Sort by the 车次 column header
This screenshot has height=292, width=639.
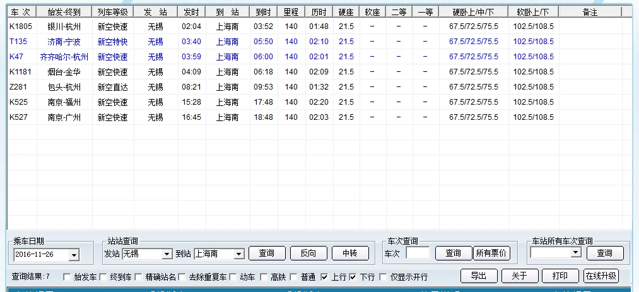21,12
